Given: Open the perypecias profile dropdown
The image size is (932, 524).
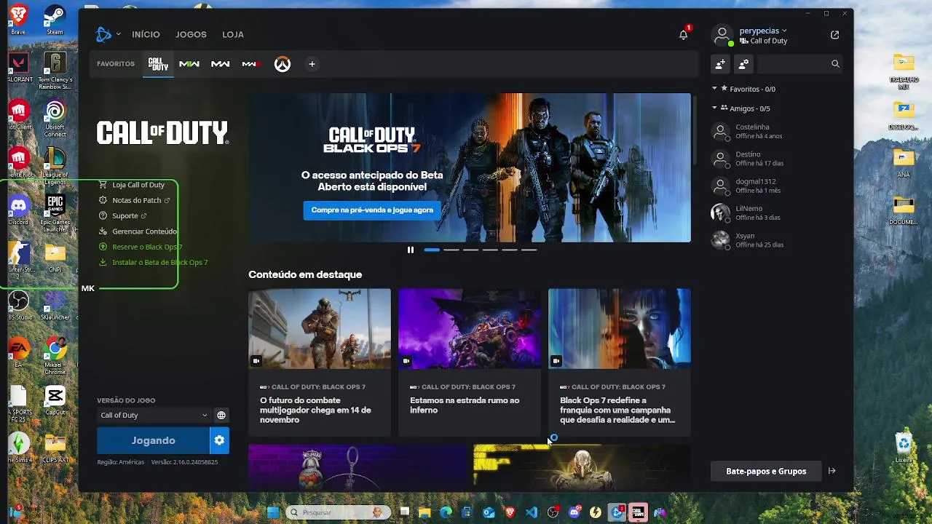Looking at the screenshot, I should point(762,31).
